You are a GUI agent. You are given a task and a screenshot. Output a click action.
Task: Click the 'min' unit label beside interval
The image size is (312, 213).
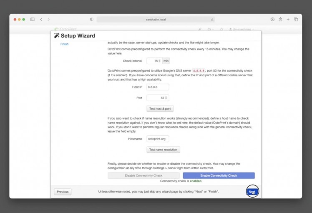[x=166, y=61]
